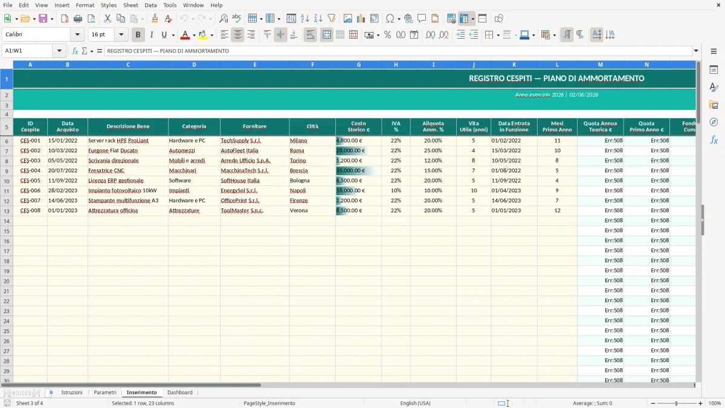Open sidebar Navigator compass icon
This screenshot has width=725, height=408.
click(x=714, y=122)
